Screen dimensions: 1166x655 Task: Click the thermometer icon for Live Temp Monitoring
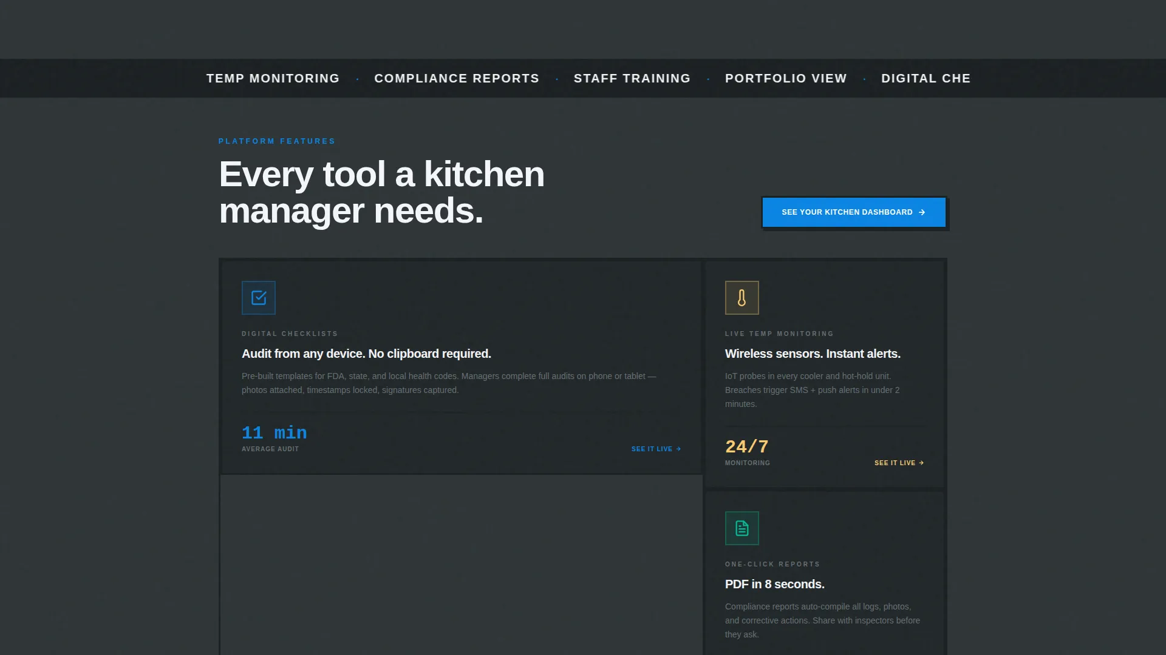tap(742, 298)
